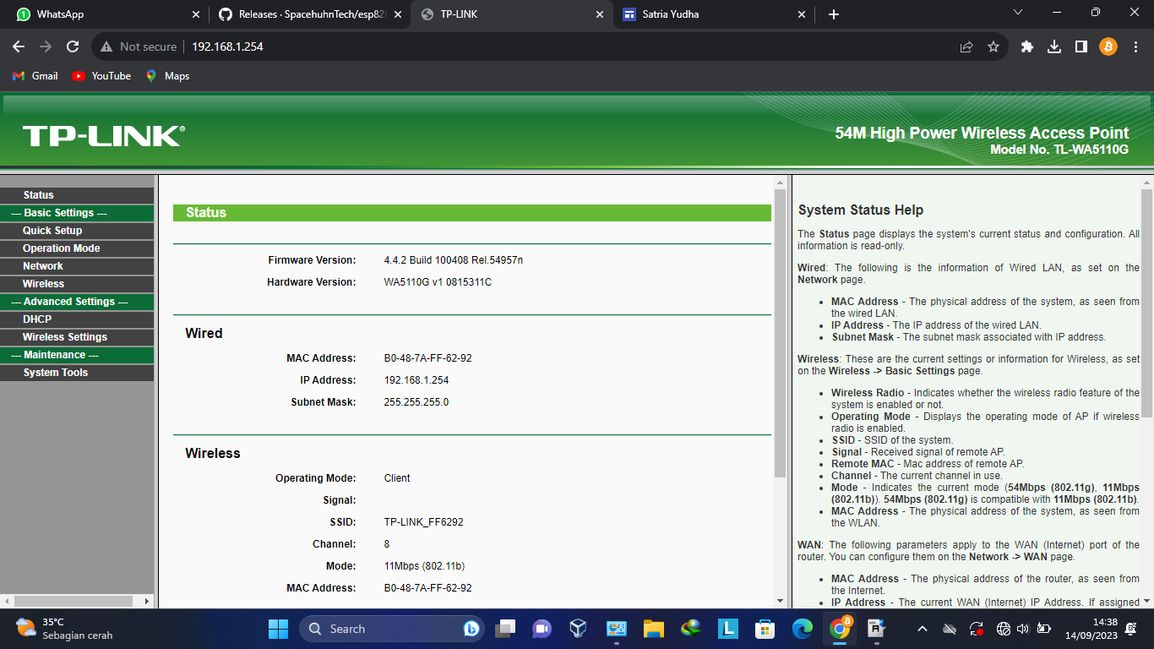
Task: Click the hardware version WA5110G v1 value
Action: click(438, 282)
